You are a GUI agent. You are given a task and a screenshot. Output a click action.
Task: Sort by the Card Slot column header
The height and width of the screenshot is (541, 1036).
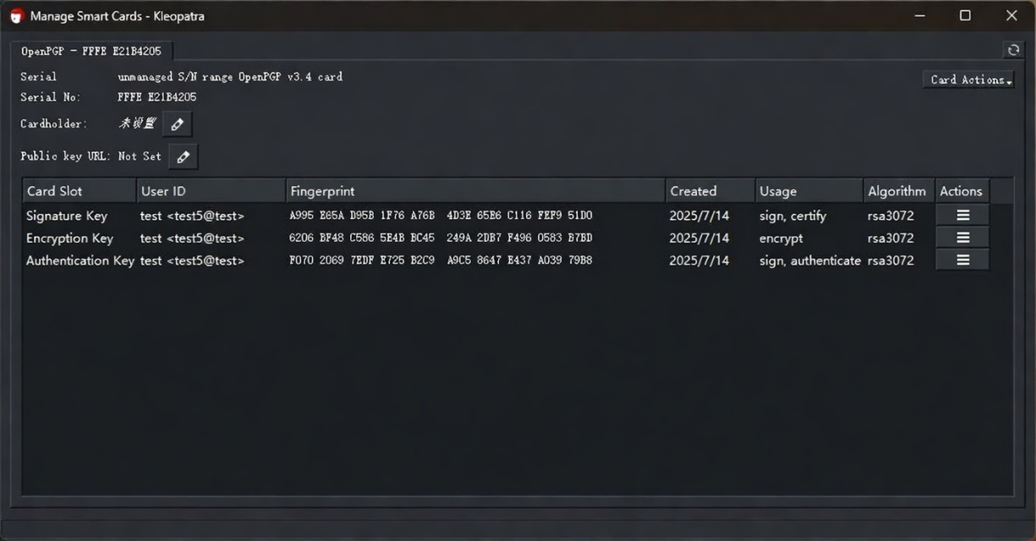[79, 191]
